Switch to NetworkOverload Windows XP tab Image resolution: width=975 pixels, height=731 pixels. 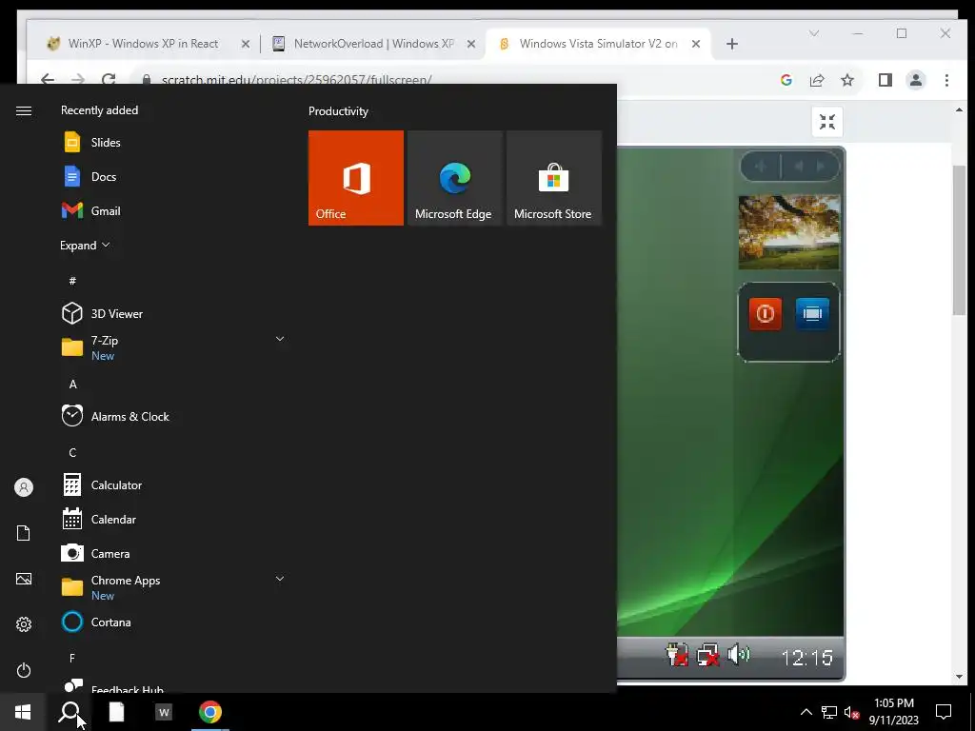tap(373, 44)
